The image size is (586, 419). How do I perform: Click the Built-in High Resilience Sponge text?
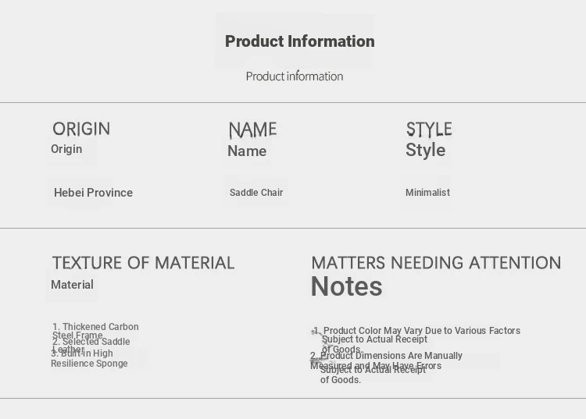pos(89,358)
